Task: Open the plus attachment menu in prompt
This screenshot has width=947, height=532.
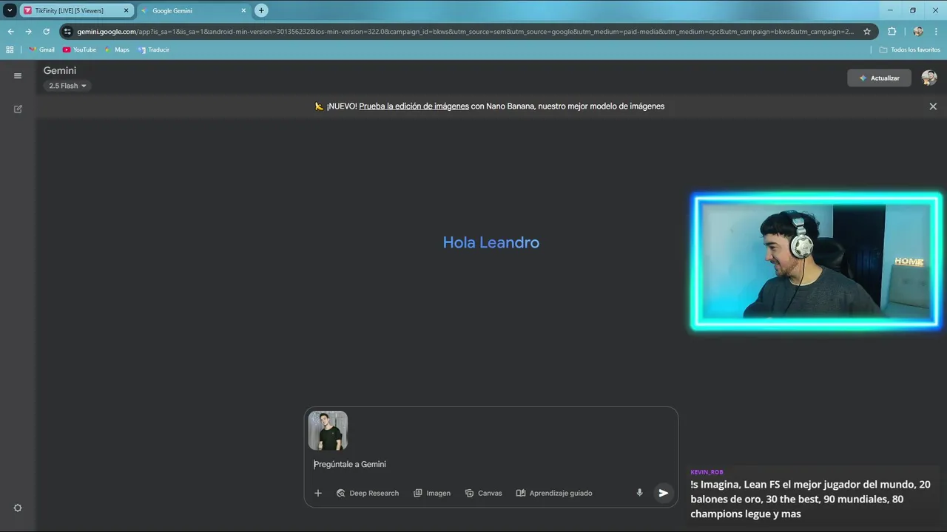Action: point(318,493)
